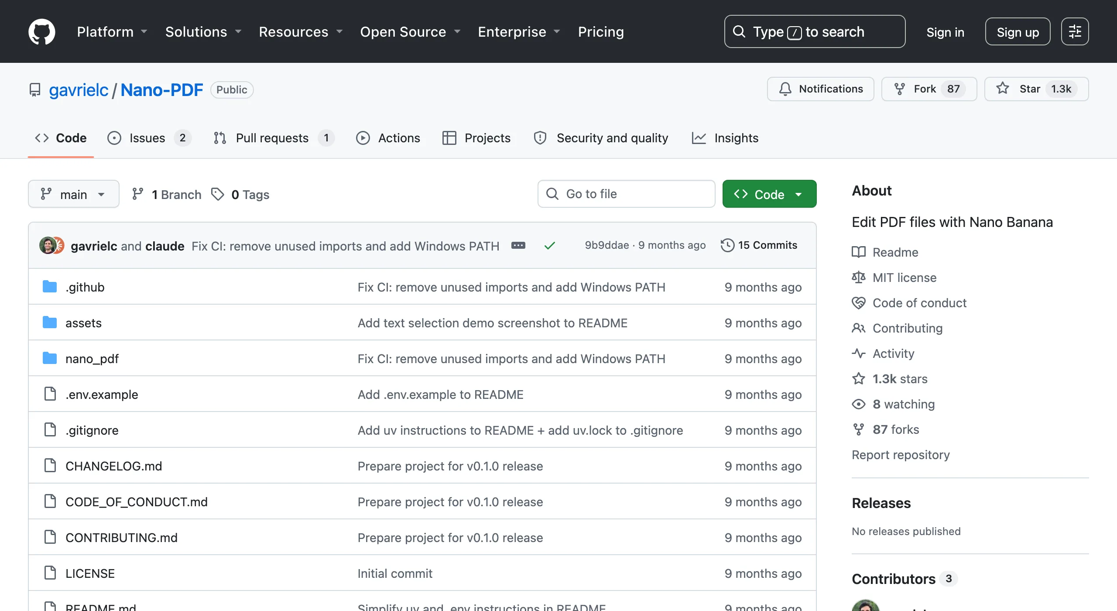Expand the Open Source menu
1117x611 pixels.
pyautogui.click(x=410, y=32)
